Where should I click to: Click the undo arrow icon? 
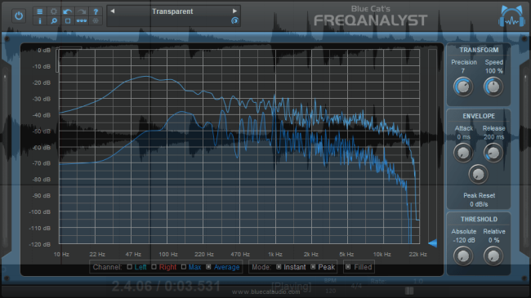[68, 11]
